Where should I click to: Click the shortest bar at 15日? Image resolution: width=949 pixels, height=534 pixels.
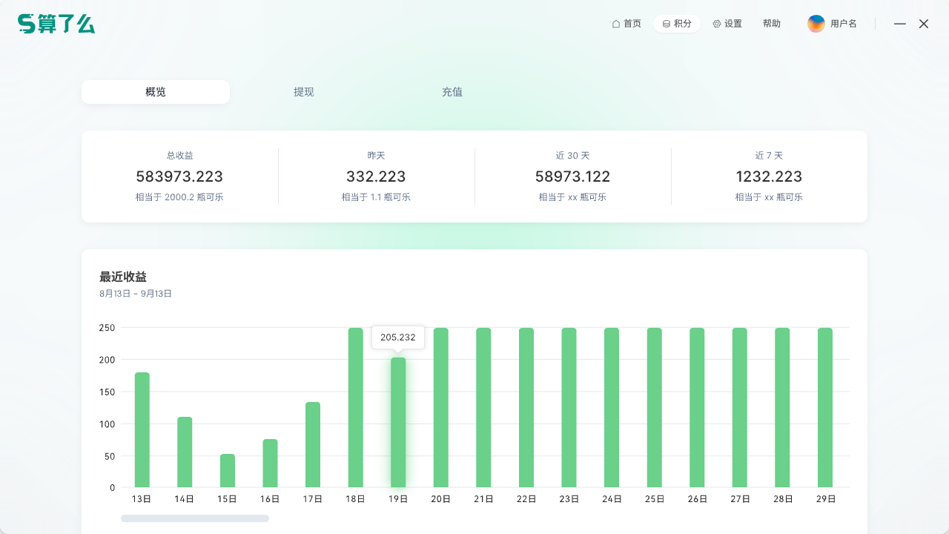228,471
